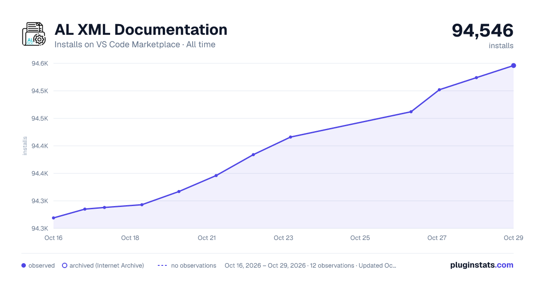Viewport: 535px width, 281px height.
Task: Click the 'AL XML Documentation' title
Action: [x=141, y=29]
